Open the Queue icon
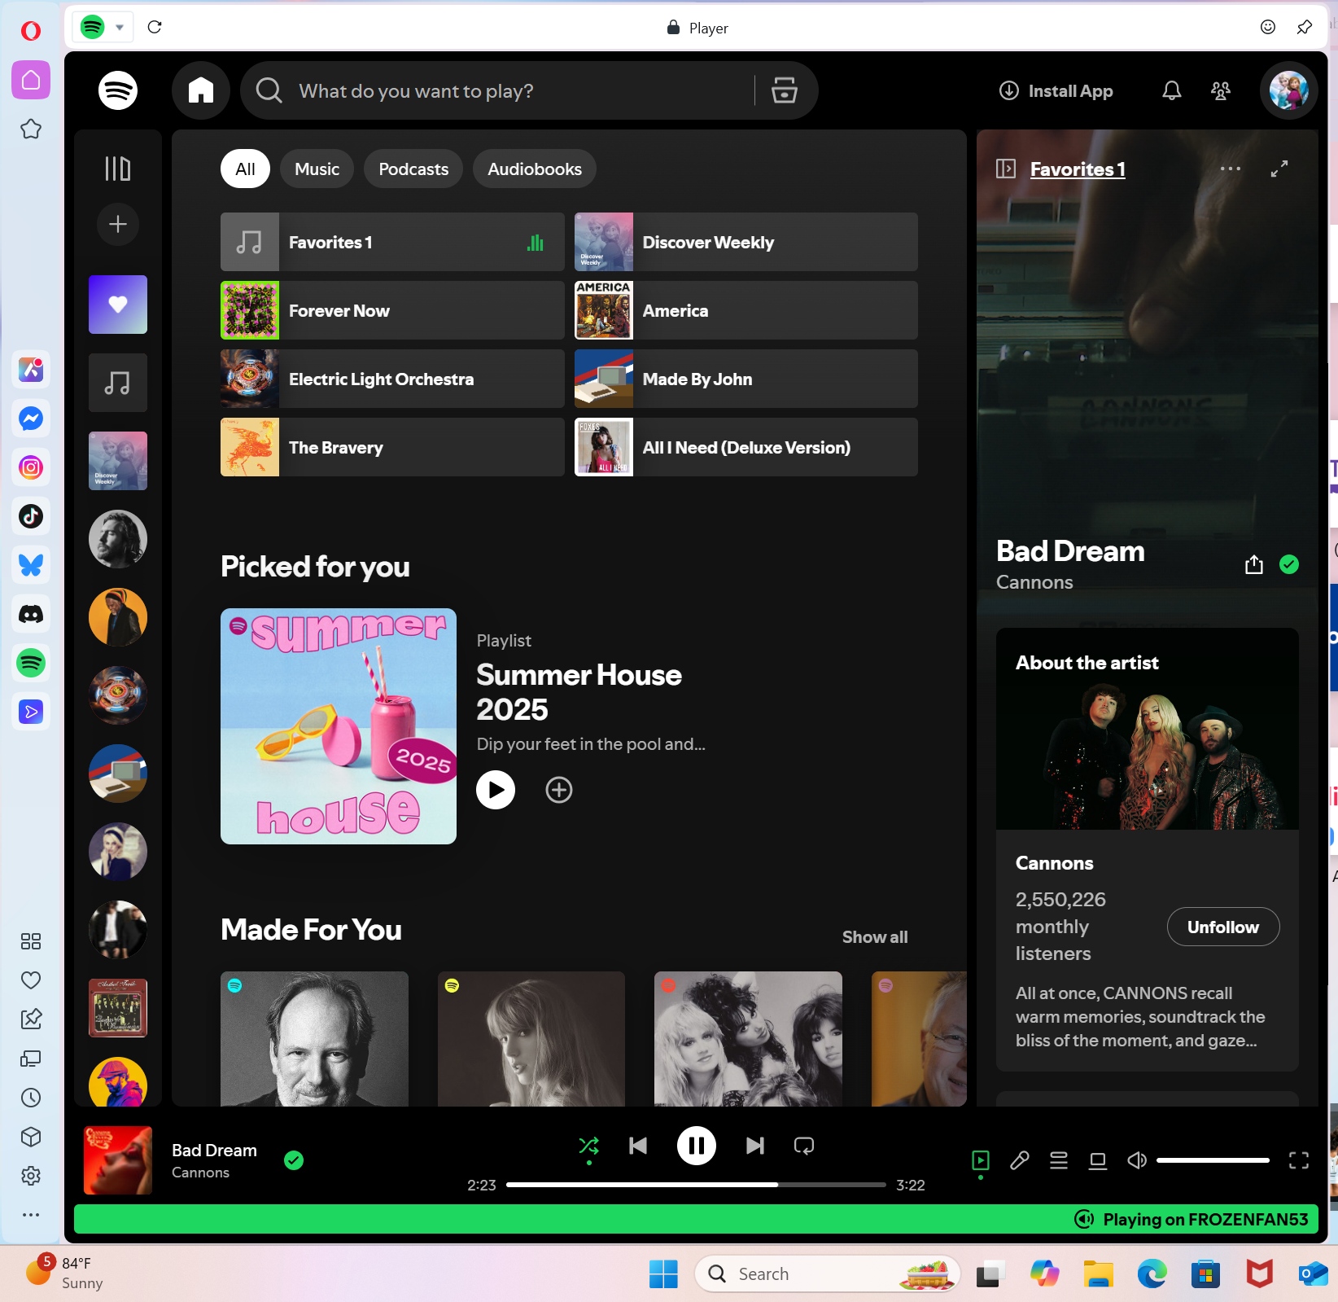 [x=1059, y=1160]
